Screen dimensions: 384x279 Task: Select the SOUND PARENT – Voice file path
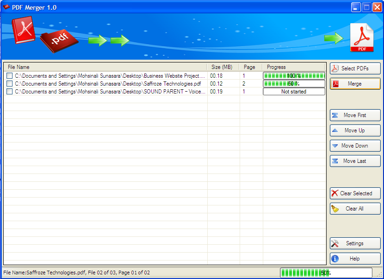pyautogui.click(x=110, y=91)
